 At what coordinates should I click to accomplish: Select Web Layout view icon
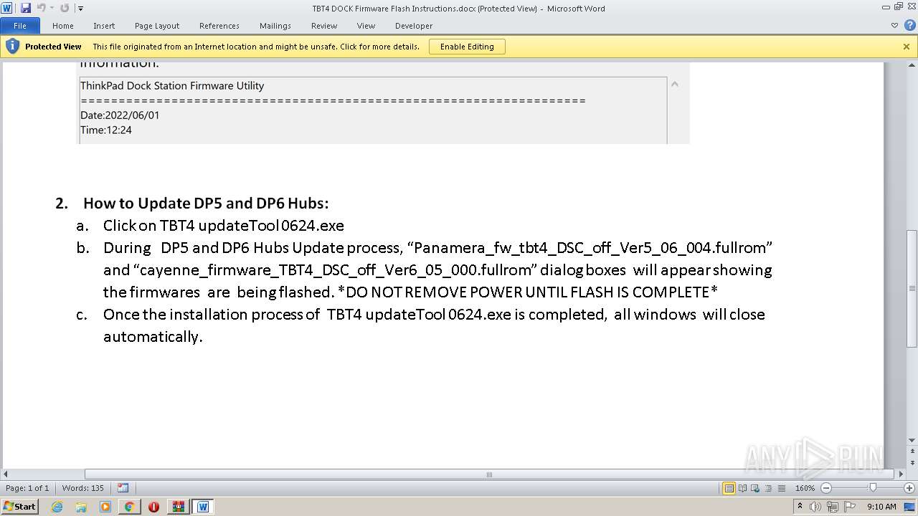pos(754,488)
